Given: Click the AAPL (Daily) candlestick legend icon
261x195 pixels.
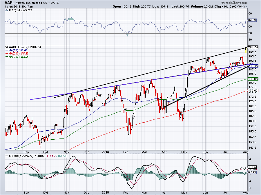Looking at the screenshot, I should click(7, 47).
